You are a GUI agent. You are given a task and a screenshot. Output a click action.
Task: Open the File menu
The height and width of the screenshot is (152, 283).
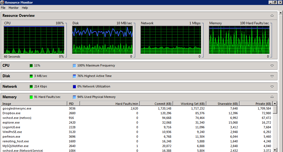pyautogui.click(x=3, y=8)
